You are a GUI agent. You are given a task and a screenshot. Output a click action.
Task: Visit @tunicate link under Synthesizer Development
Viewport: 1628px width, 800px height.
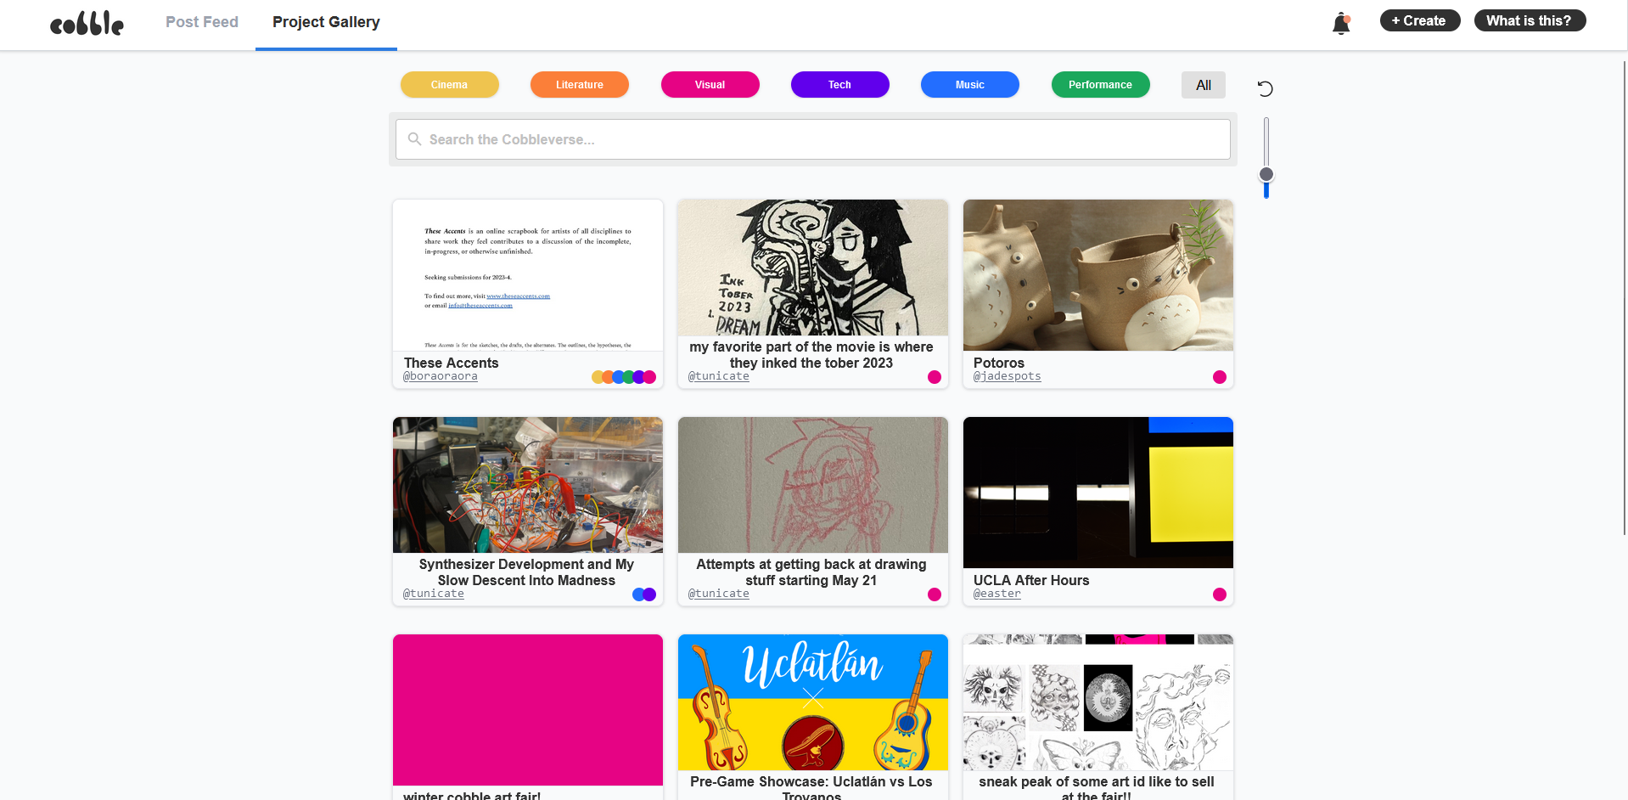[x=434, y=594]
